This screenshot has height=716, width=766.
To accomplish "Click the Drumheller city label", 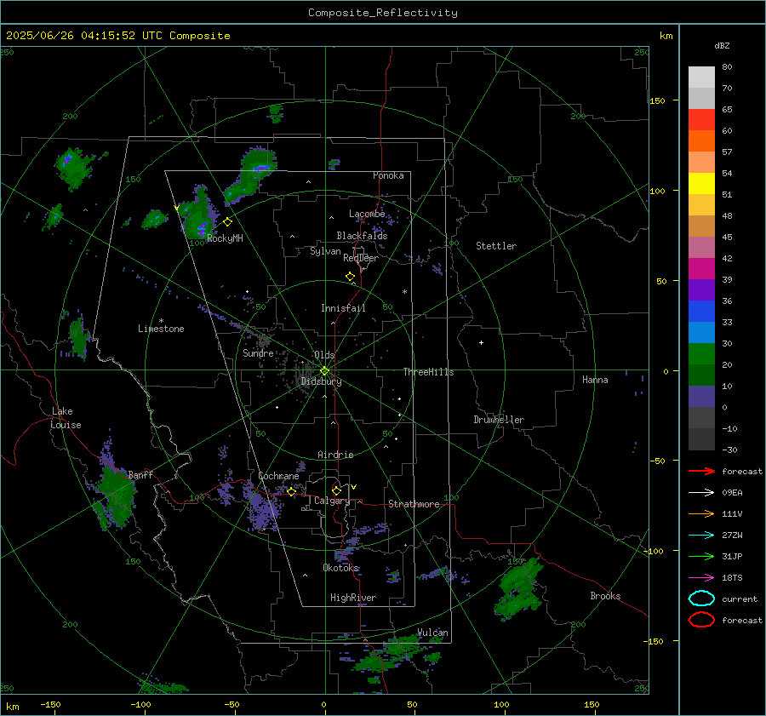I will click(499, 420).
